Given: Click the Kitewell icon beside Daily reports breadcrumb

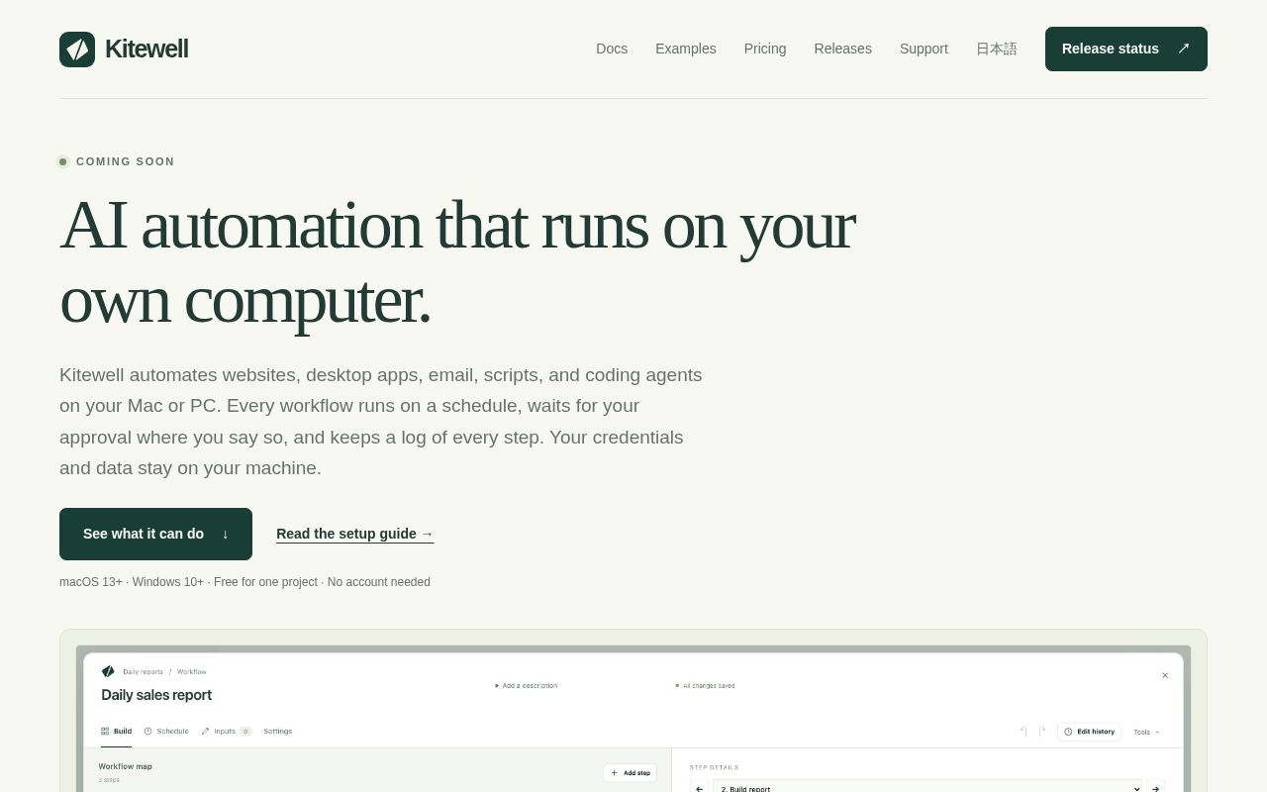Looking at the screenshot, I should pyautogui.click(x=108, y=671).
